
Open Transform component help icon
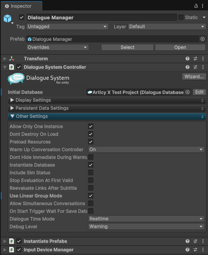tap(188, 59)
